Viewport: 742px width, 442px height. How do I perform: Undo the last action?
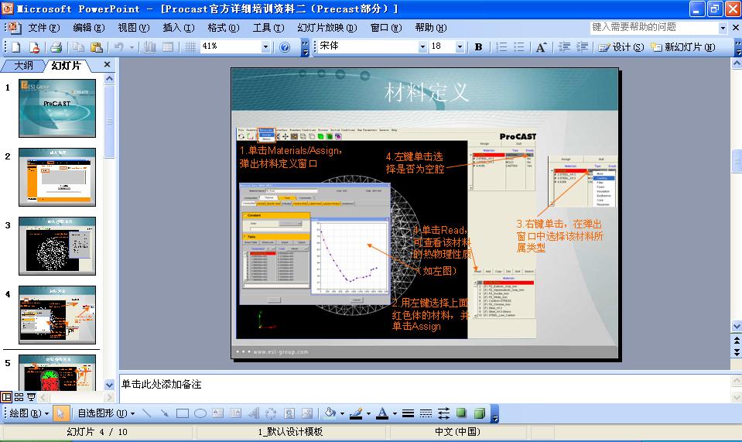tap(119, 47)
